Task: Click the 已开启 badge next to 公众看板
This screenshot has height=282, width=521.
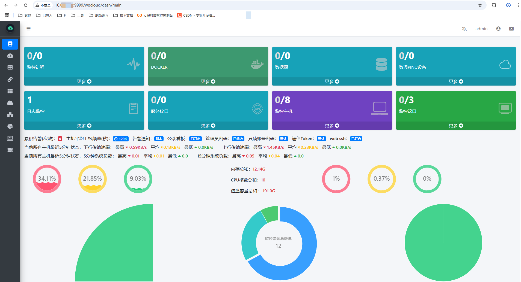Action: [196, 139]
